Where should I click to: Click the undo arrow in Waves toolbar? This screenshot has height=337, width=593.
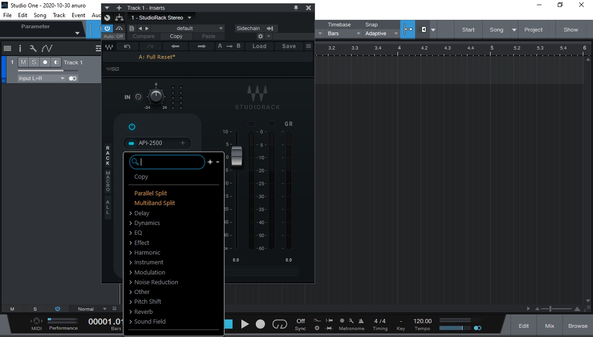point(127,46)
